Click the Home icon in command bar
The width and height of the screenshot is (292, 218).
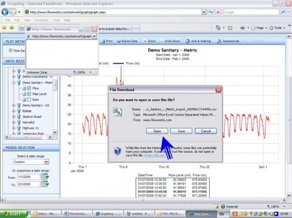click(x=218, y=28)
